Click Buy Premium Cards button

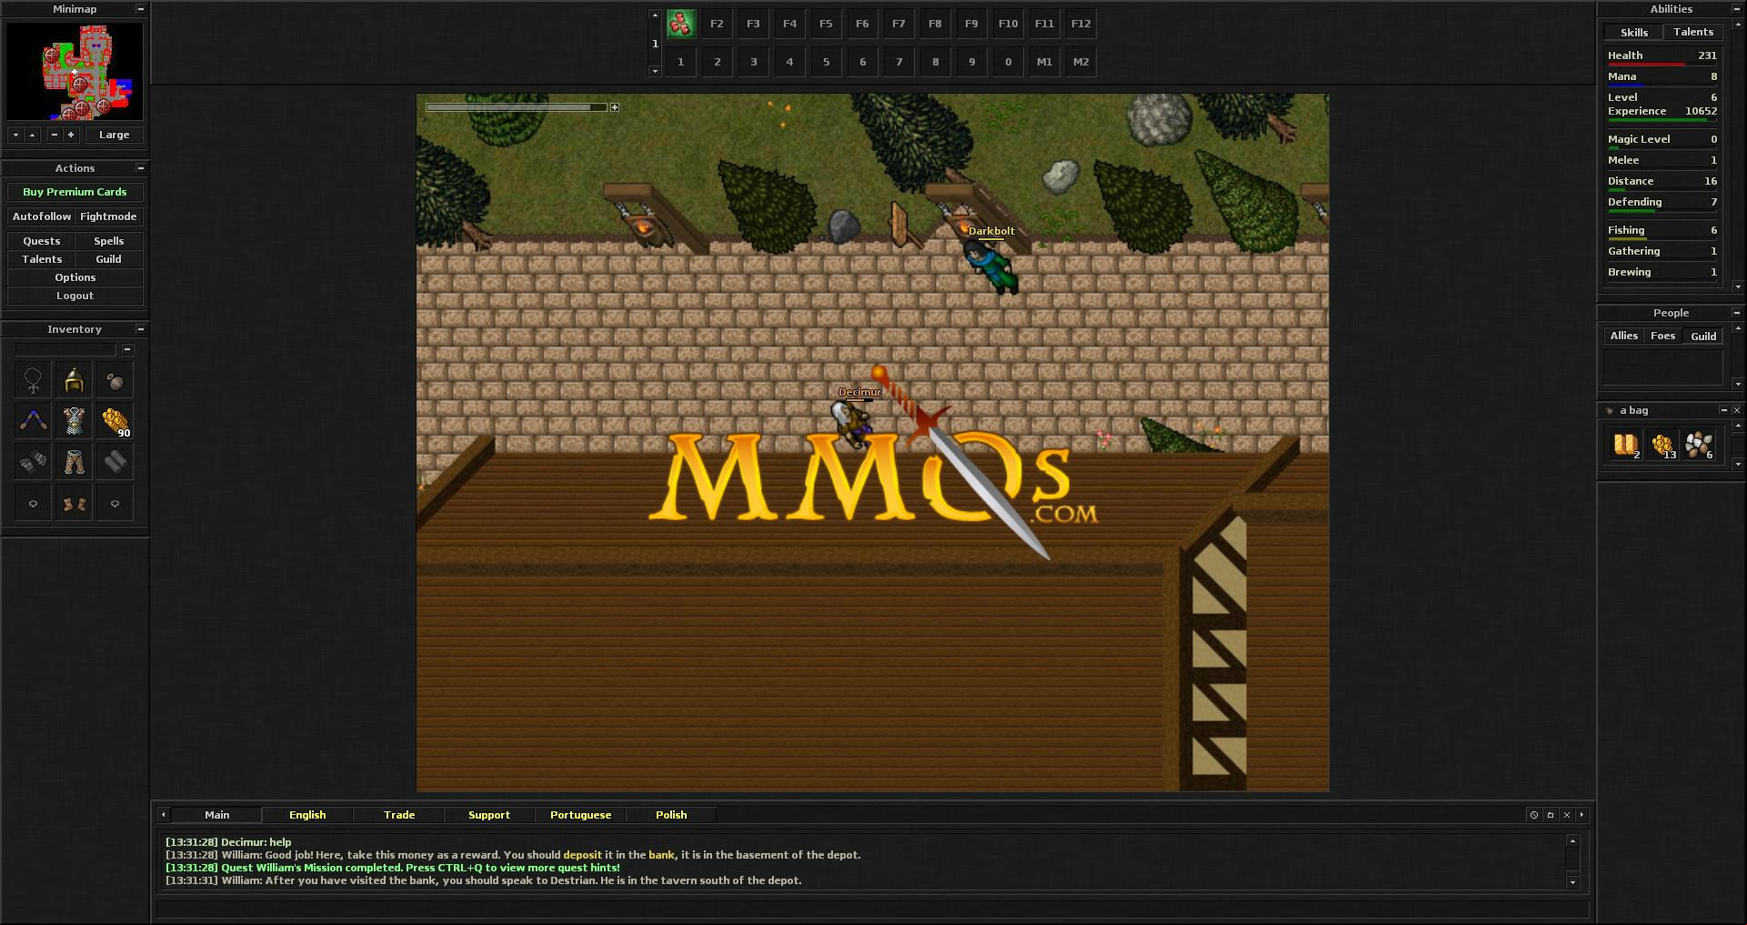tap(75, 192)
